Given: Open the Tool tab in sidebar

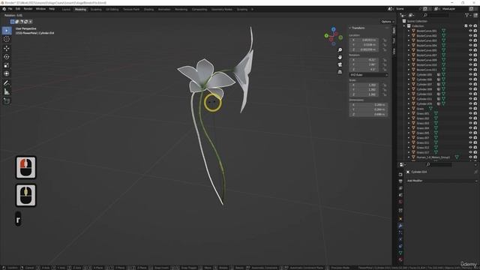Looking at the screenshot, I should [x=394, y=40].
